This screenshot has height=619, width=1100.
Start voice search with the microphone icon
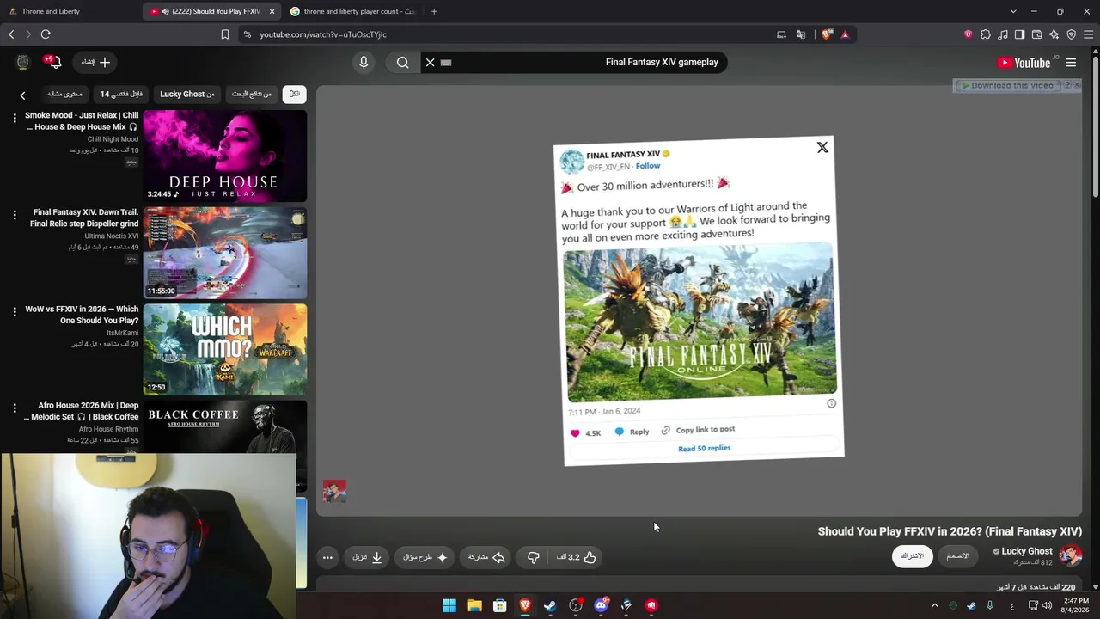364,62
